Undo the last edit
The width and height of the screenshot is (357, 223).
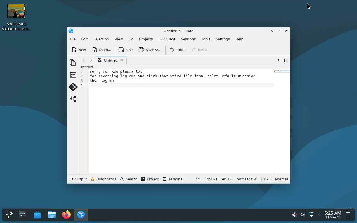click(x=178, y=50)
